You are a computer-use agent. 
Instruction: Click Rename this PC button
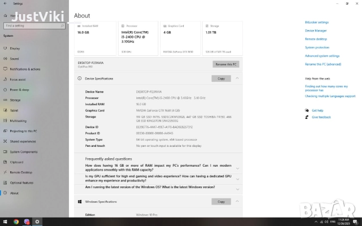(x=226, y=64)
